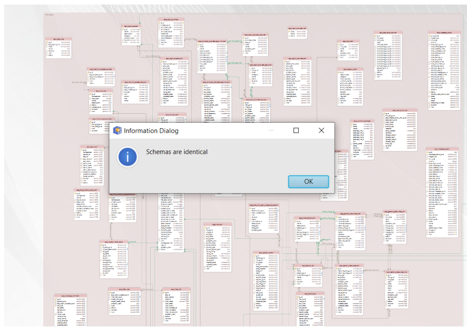Click the cube app icon in dialog title
Viewport: 467px width, 331px height.
coord(117,130)
